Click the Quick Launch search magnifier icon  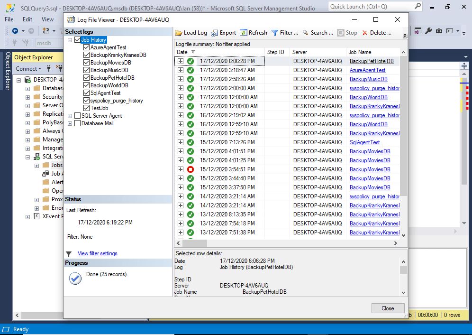[418, 6]
